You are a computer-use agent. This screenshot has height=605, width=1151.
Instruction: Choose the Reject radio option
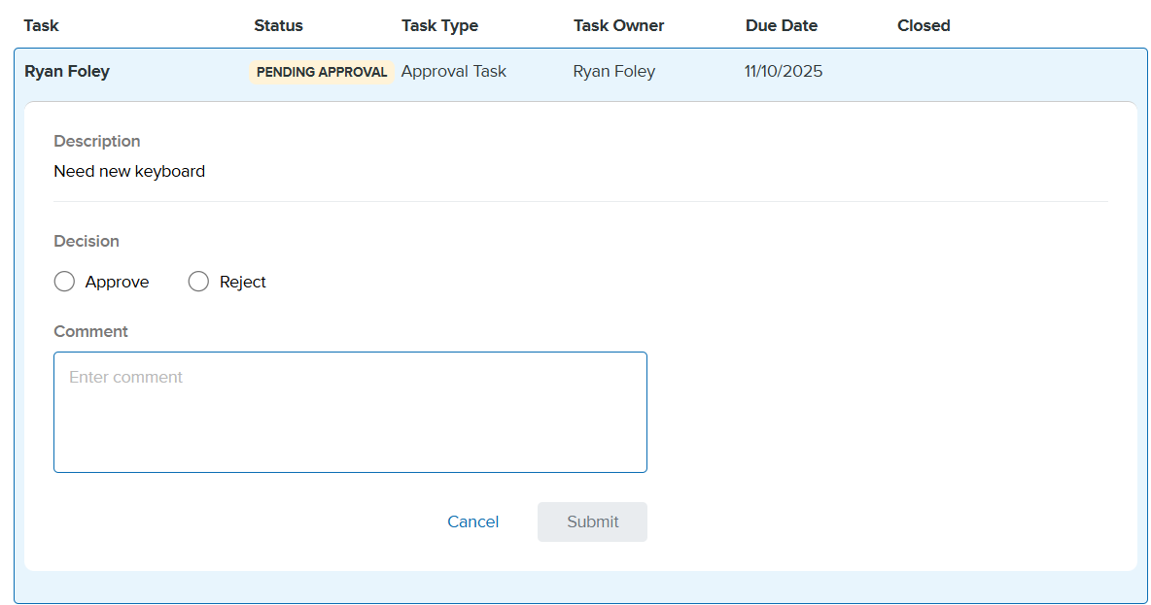coord(199,282)
